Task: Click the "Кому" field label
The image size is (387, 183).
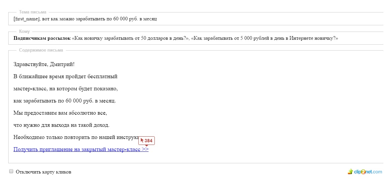Action: (x=24, y=32)
